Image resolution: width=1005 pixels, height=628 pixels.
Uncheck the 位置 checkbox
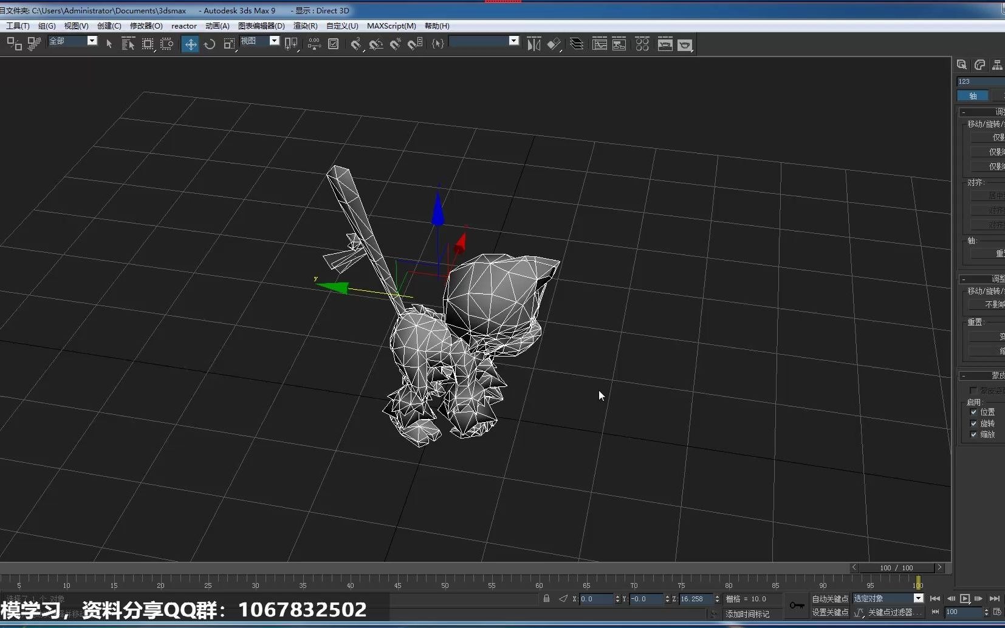tap(973, 412)
